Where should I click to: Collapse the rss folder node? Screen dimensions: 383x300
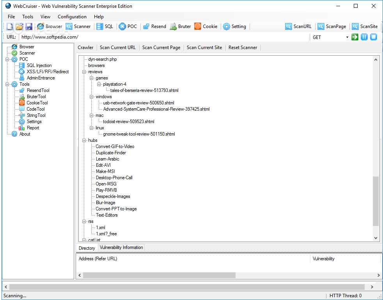point(84,221)
